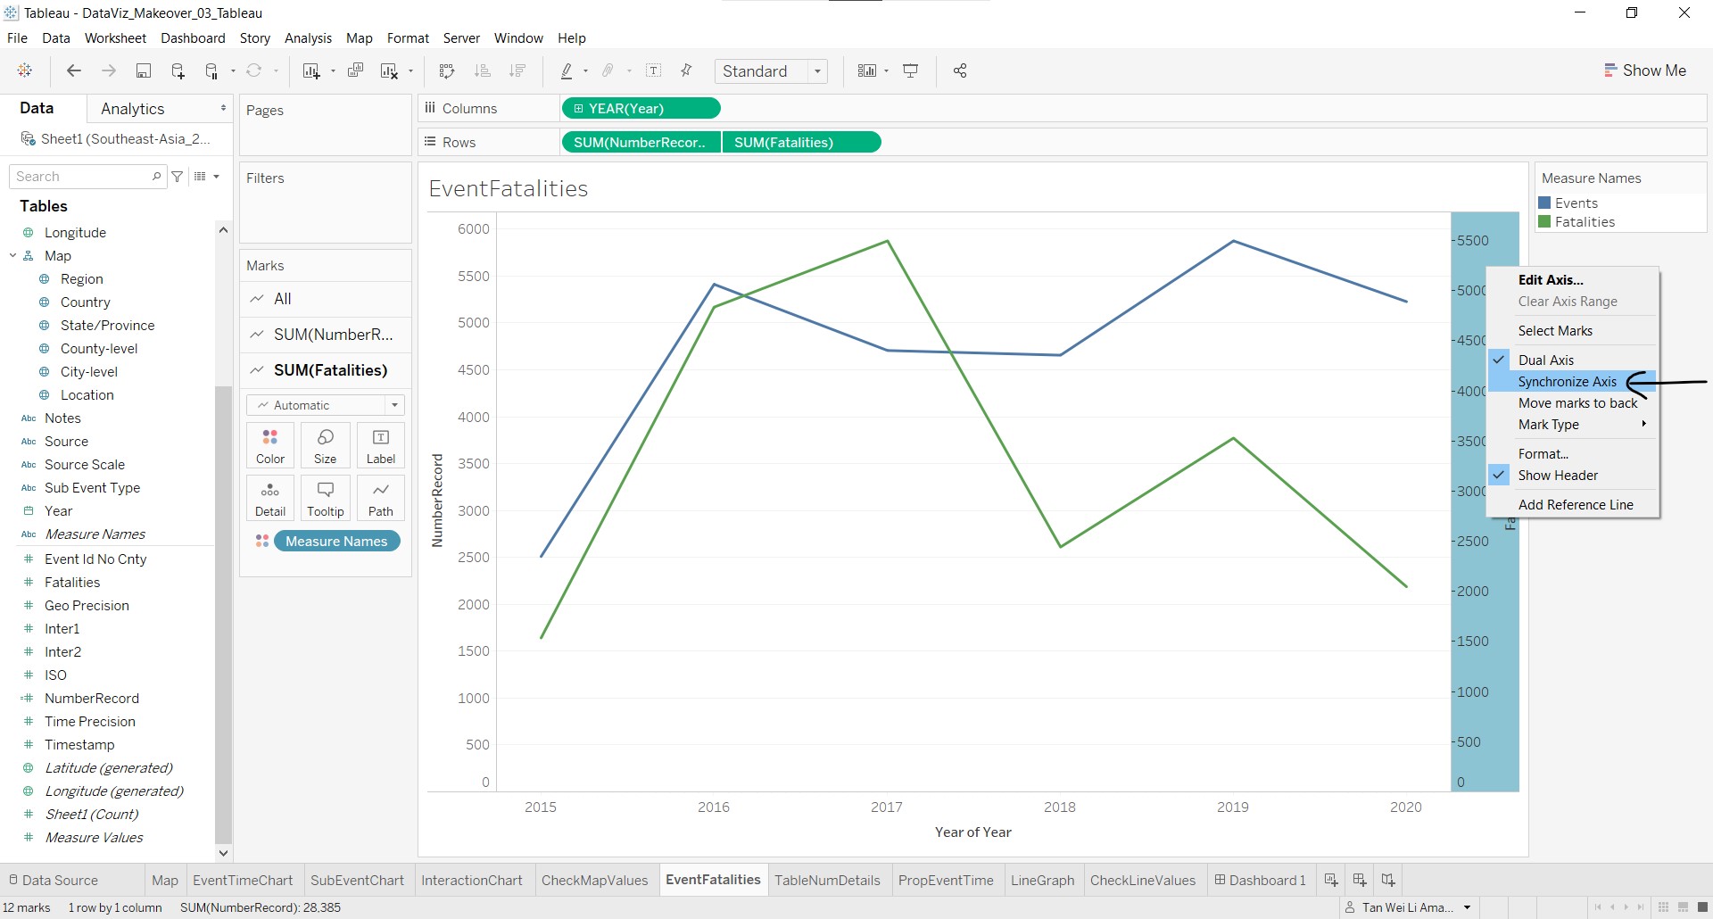Click the Save workbook icon in toolbar
Viewport: 1713px width, 919px height.
tap(143, 71)
